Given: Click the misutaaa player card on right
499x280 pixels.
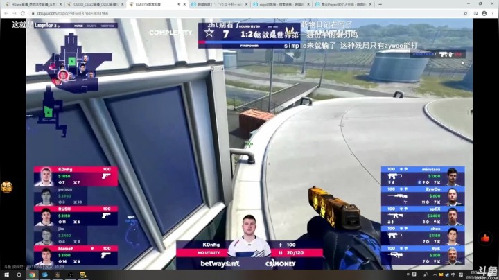Looking at the screenshot, I should [x=423, y=176].
